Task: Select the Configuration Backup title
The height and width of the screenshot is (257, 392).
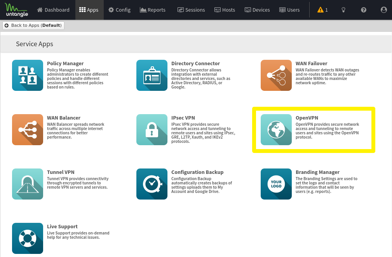Action: 197,172
